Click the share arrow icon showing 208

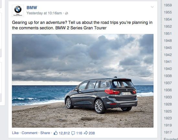pyautogui.click(x=86, y=133)
